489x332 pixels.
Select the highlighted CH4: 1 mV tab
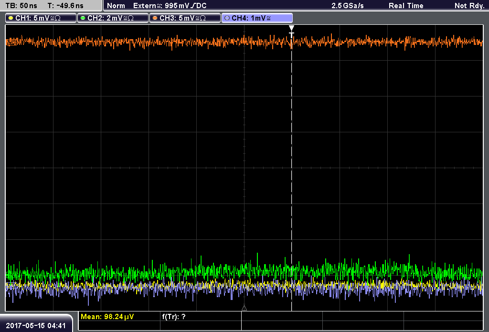[257, 18]
